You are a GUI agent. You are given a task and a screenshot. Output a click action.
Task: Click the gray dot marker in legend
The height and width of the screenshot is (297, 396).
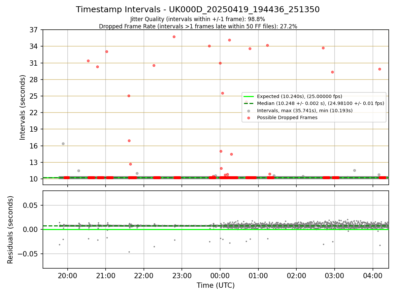click(x=249, y=111)
